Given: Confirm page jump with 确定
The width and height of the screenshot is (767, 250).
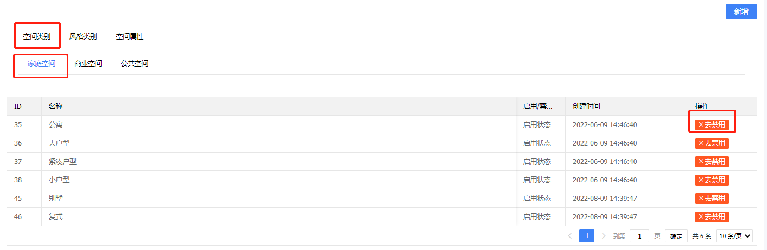Looking at the screenshot, I should (x=676, y=236).
